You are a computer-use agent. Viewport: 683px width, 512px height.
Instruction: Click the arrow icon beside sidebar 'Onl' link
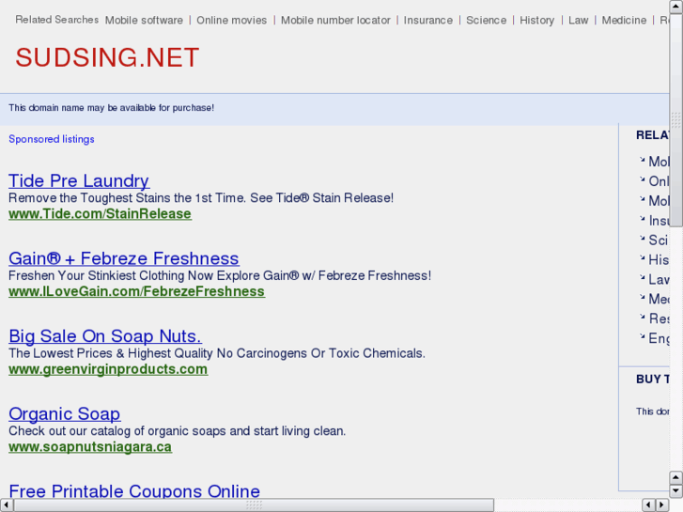tap(642, 178)
